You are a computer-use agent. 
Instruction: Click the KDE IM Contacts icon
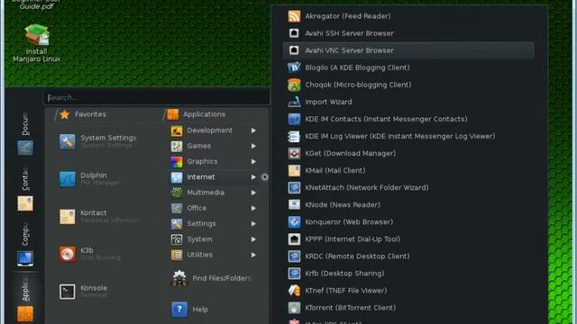click(x=294, y=119)
